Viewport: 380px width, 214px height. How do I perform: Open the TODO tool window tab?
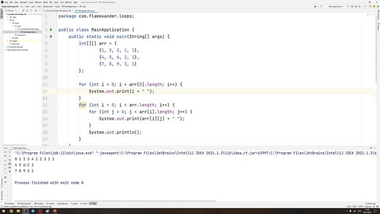84,203
